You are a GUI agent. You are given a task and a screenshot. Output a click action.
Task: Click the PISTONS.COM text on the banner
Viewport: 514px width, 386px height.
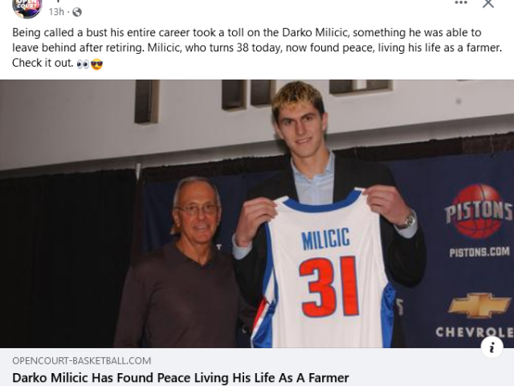click(479, 252)
